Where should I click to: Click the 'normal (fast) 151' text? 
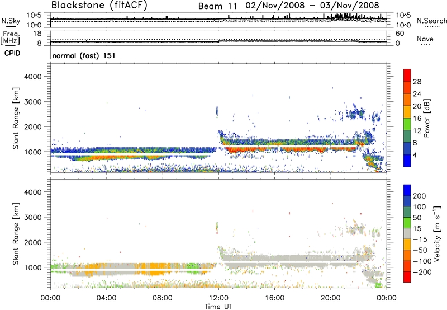click(x=84, y=55)
